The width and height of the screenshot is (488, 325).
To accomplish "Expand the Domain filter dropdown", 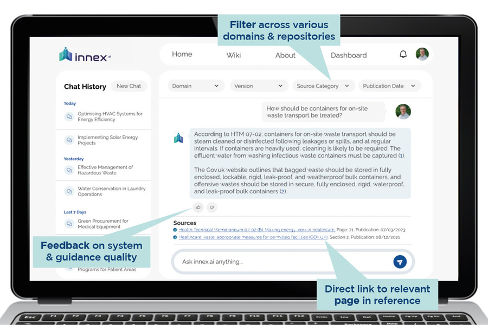I will 196,86.
